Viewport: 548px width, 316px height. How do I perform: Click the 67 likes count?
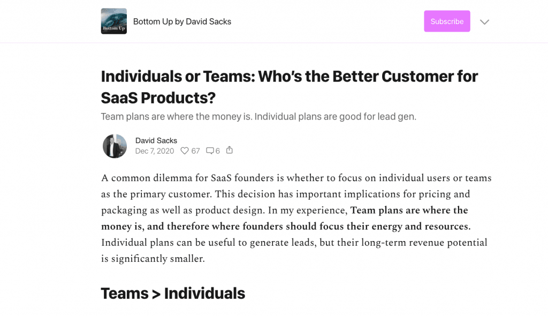pyautogui.click(x=195, y=151)
